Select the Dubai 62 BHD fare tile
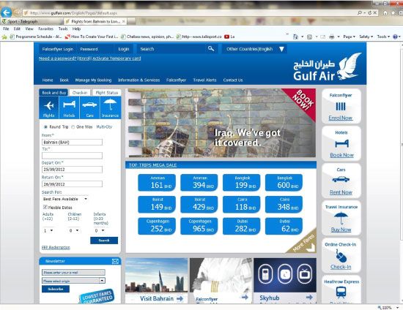This screenshot has height=310, width=403. point(284,226)
